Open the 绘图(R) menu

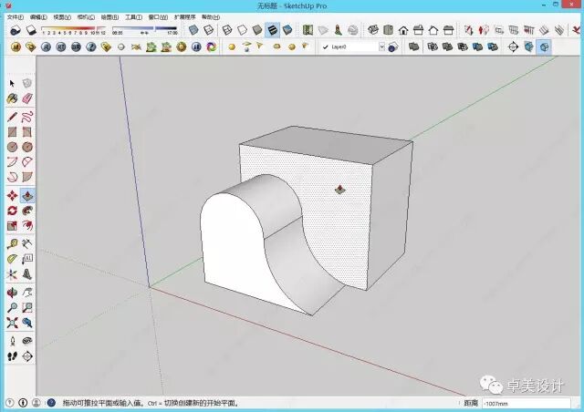tap(109, 17)
